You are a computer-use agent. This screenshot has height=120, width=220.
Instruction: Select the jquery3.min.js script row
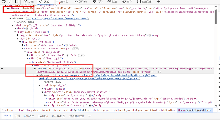[x=122, y=99]
